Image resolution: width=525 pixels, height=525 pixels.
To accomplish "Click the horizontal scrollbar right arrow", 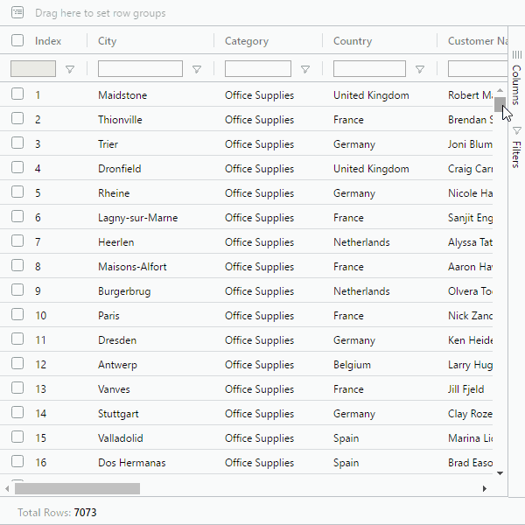I will [x=485, y=488].
